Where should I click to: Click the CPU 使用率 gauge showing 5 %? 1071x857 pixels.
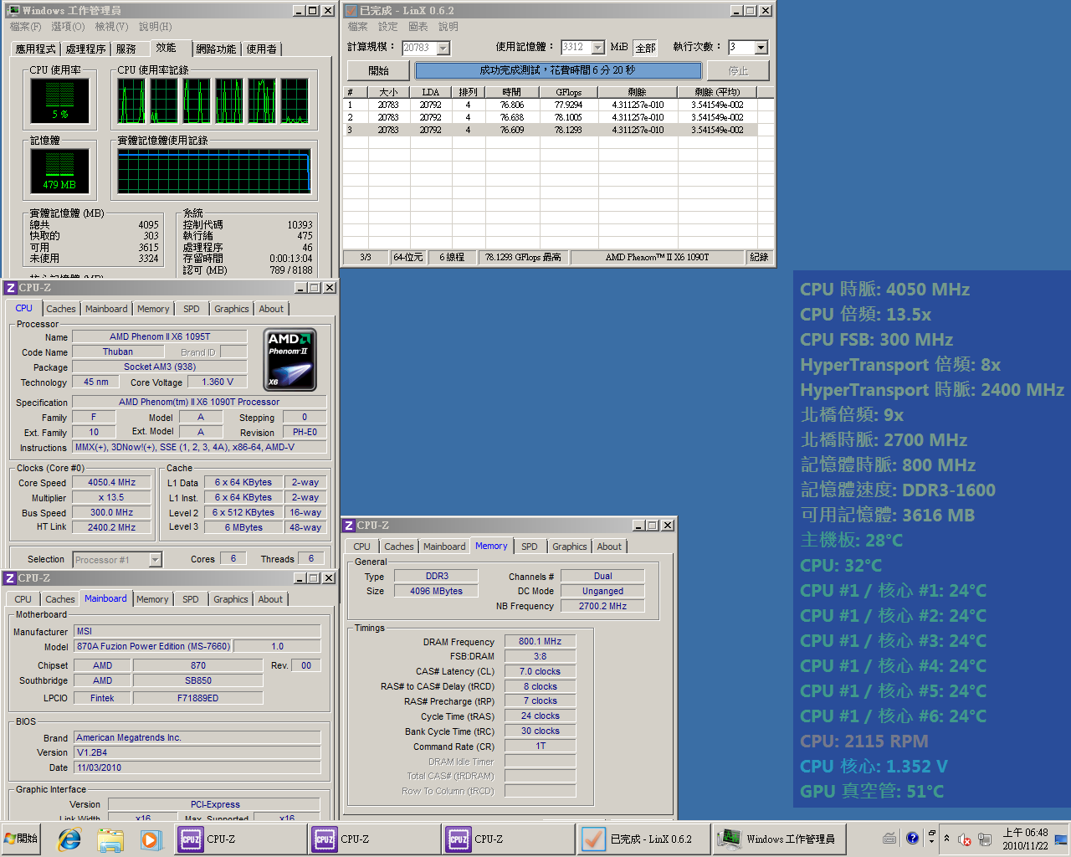[59, 101]
